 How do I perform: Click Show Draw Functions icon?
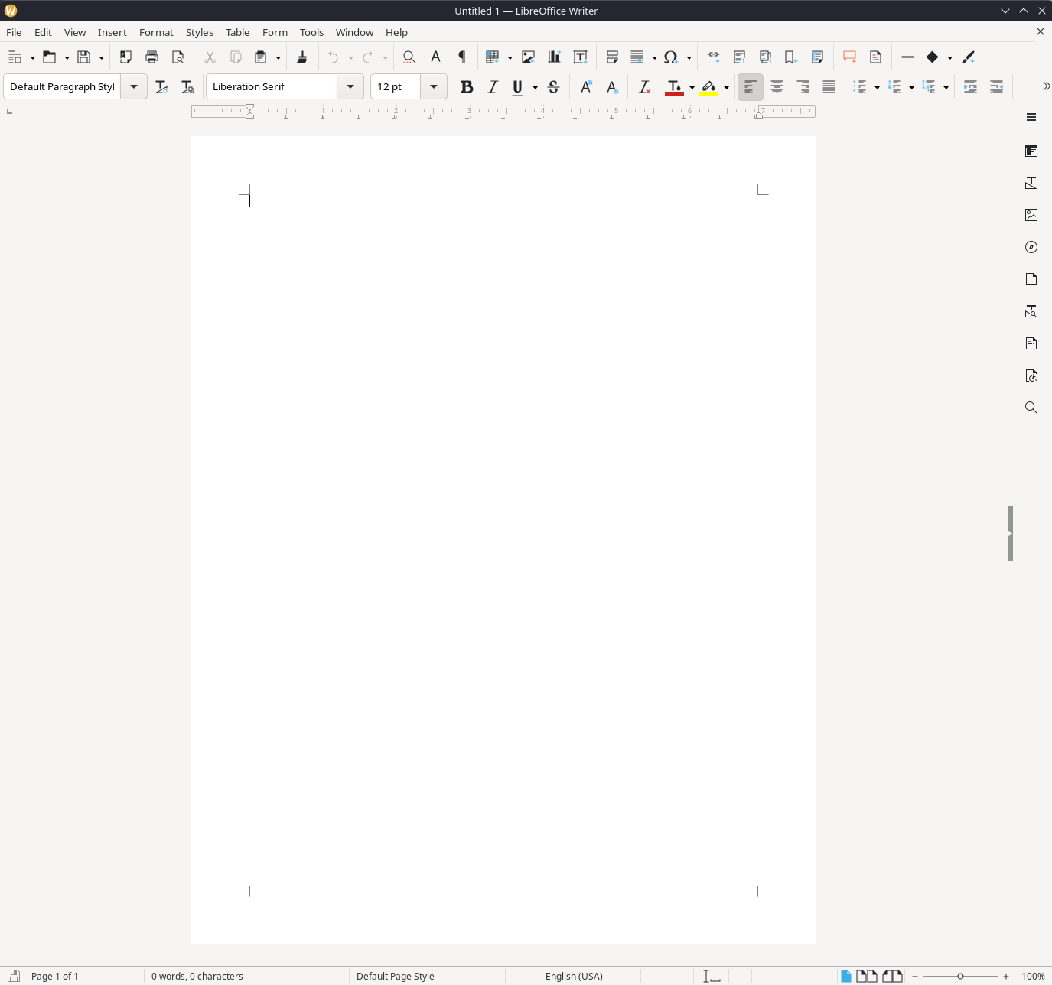[x=969, y=57]
